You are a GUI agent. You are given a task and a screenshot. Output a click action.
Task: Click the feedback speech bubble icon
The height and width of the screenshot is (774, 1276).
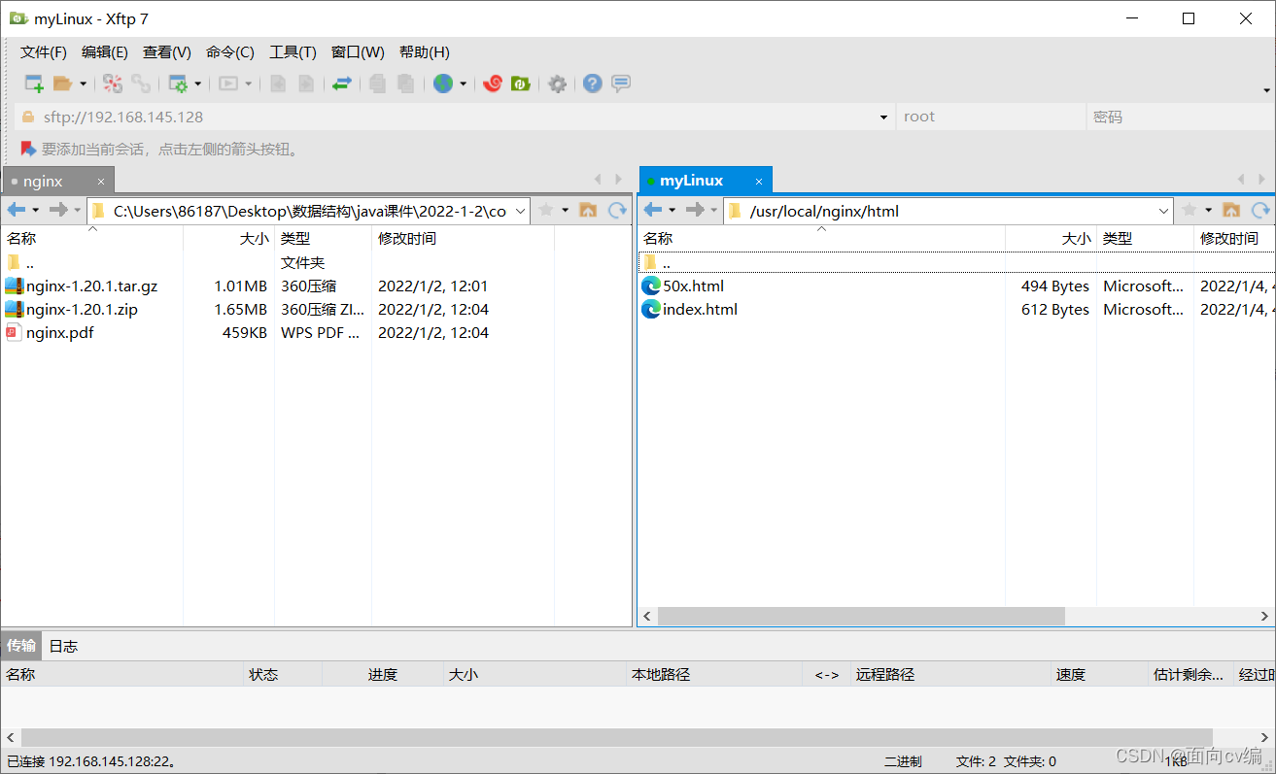(x=621, y=84)
